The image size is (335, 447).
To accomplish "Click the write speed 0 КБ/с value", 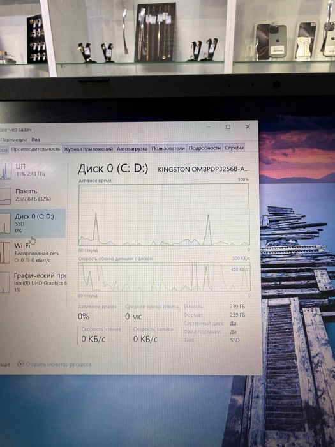I will click(x=145, y=339).
